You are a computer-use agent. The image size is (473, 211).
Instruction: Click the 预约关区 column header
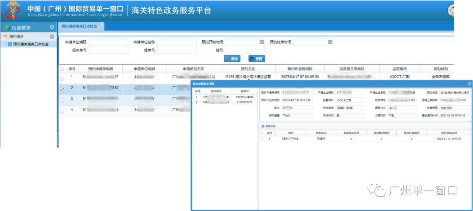pyautogui.click(x=248, y=69)
